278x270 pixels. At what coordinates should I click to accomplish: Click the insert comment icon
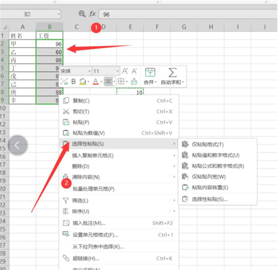click(x=66, y=223)
